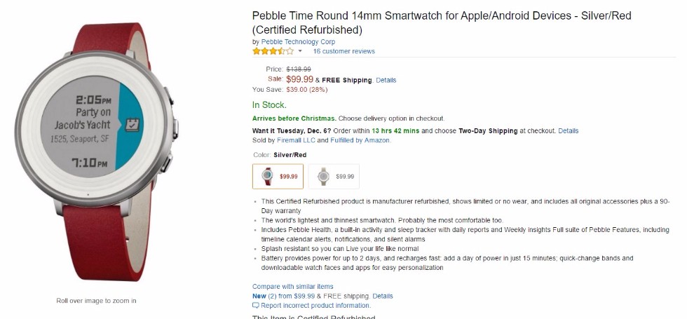Open Two-Day Shipping Details link
Screen dimensions: 687x319
tap(569, 130)
